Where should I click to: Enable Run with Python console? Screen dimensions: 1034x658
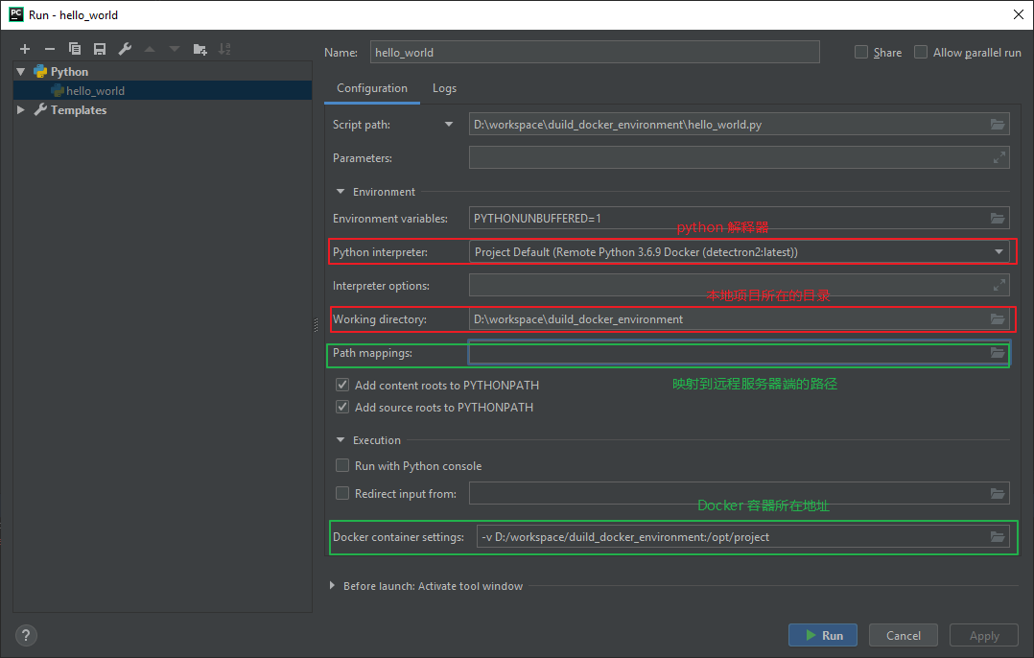(342, 465)
